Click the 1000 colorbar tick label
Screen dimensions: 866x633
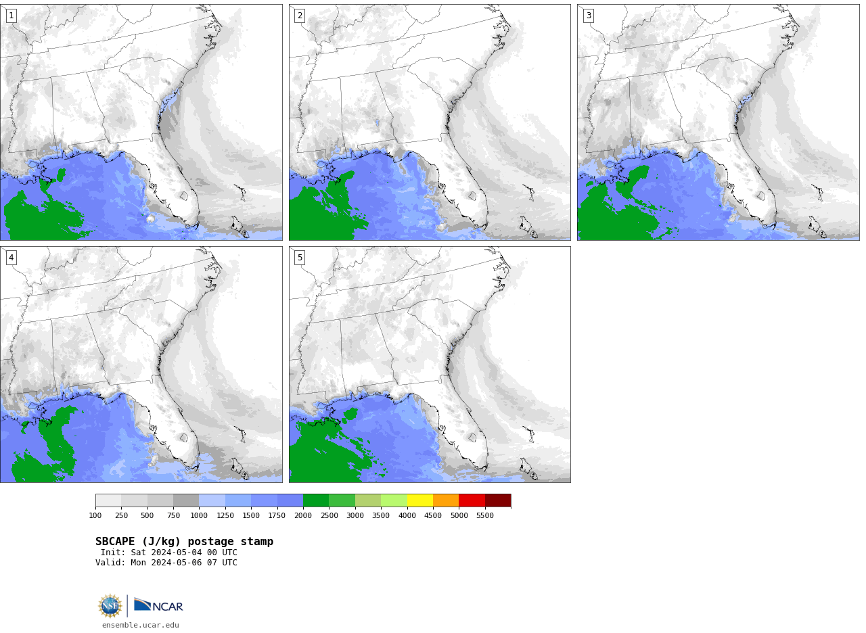(199, 515)
